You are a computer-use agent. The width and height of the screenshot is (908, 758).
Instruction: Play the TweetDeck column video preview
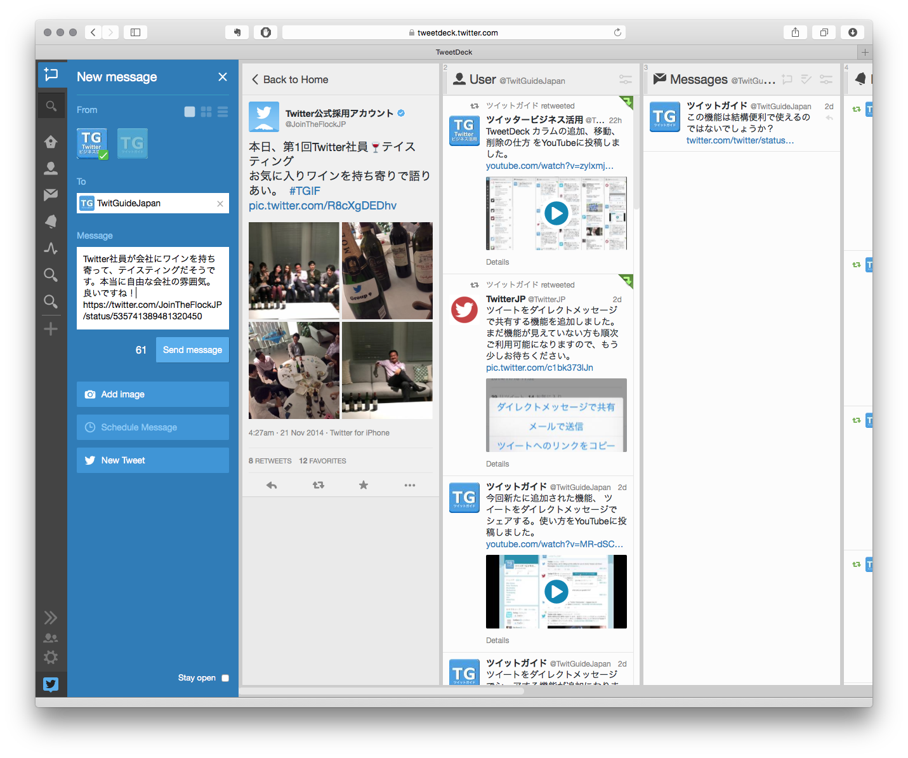pos(556,213)
